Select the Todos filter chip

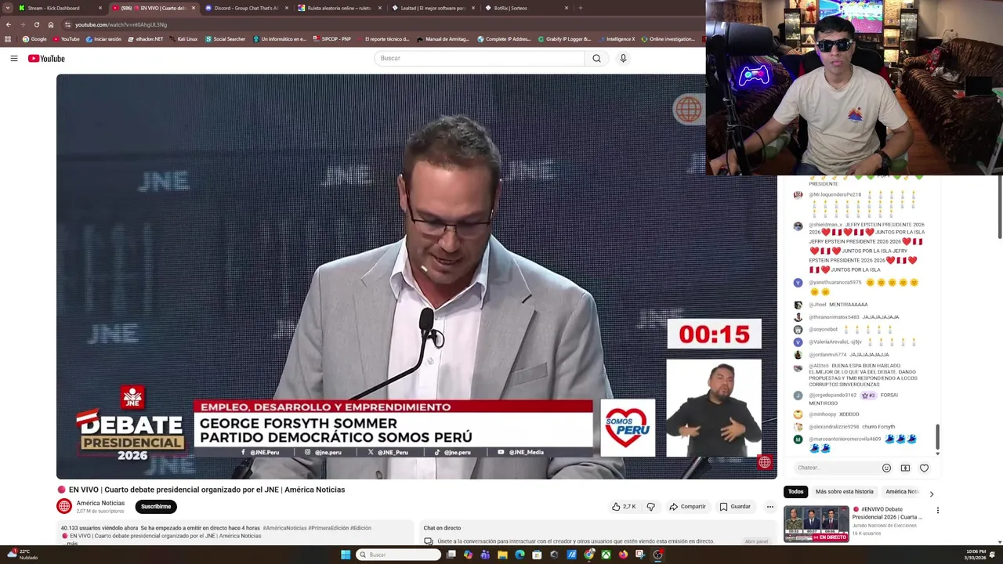pyautogui.click(x=795, y=492)
